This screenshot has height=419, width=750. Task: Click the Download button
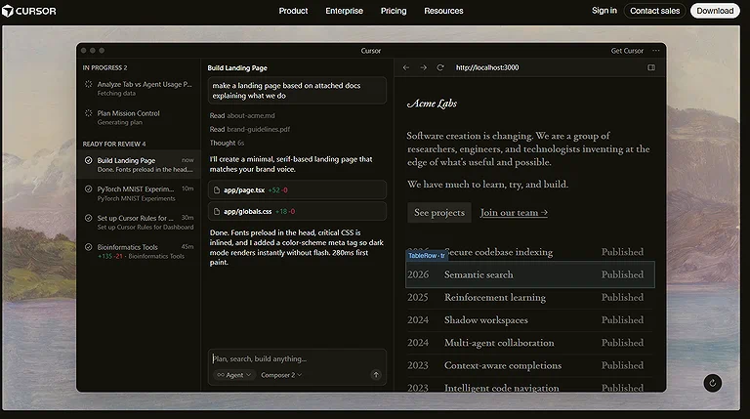coord(715,11)
